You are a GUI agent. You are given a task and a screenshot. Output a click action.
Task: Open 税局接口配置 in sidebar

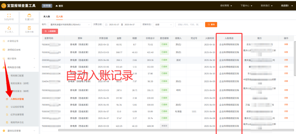pos(17,75)
